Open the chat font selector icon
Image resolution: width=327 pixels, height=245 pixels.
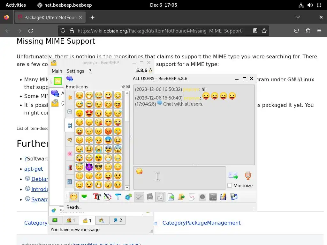pos(97,197)
